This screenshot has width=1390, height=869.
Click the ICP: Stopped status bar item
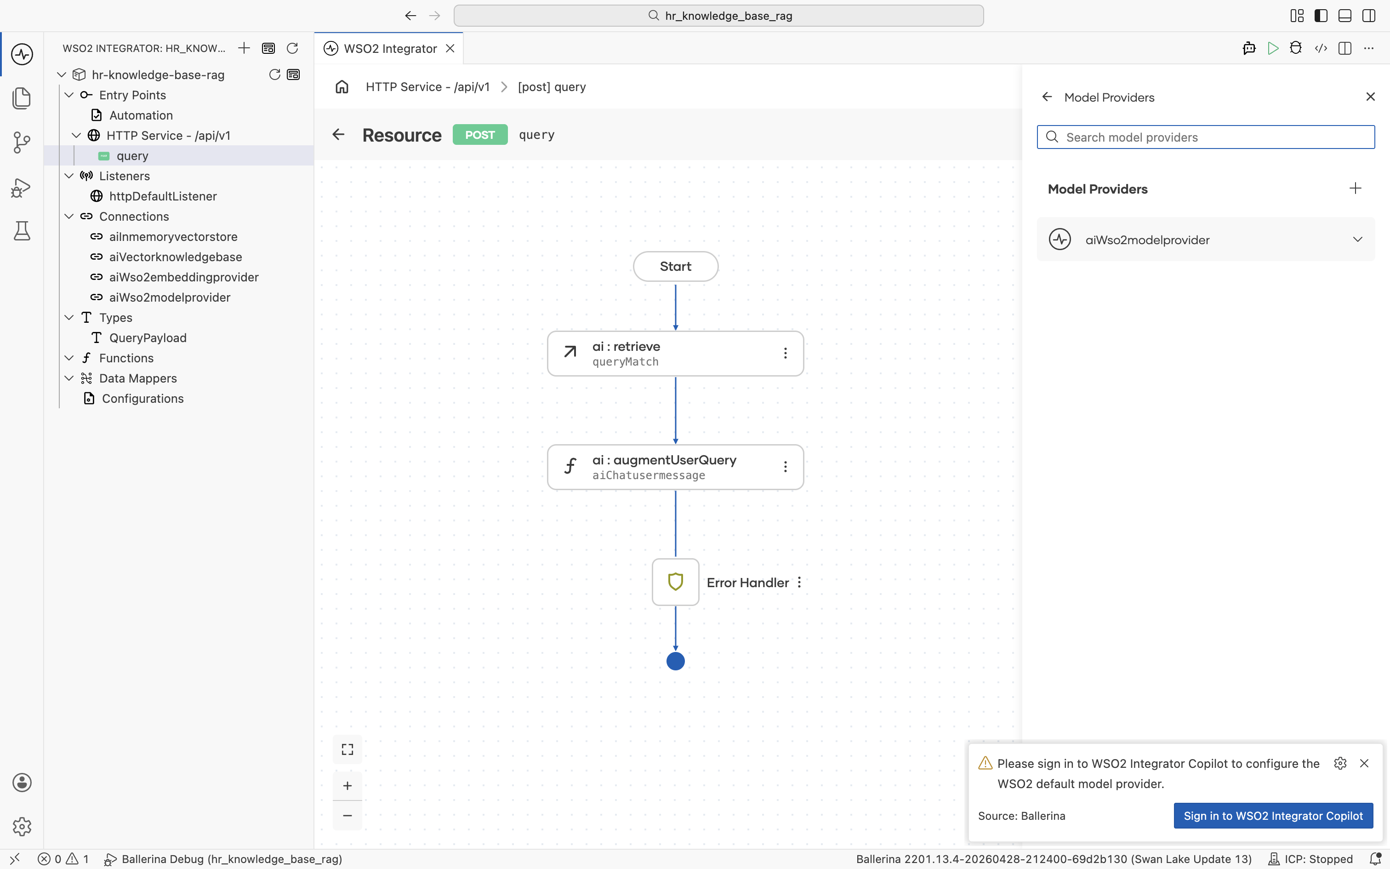click(x=1310, y=859)
